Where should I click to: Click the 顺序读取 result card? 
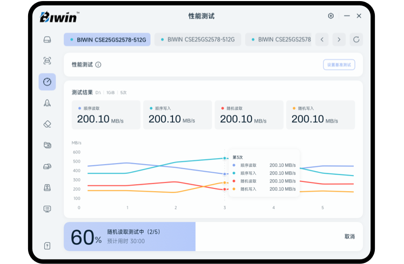[106, 114]
